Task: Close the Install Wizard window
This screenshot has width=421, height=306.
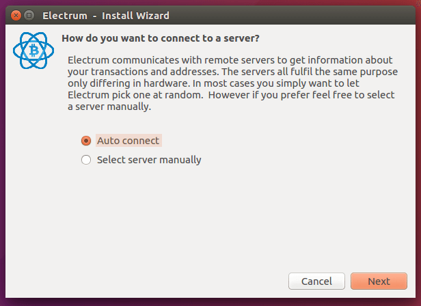Action: point(15,15)
